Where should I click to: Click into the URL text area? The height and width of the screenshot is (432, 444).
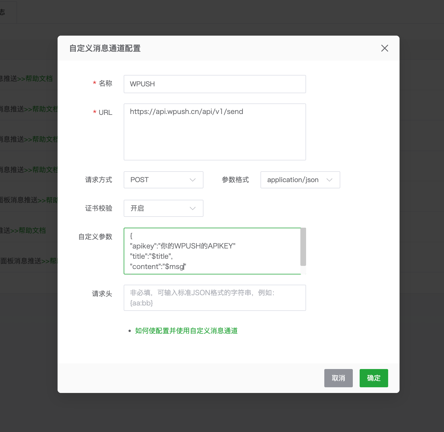[215, 132]
